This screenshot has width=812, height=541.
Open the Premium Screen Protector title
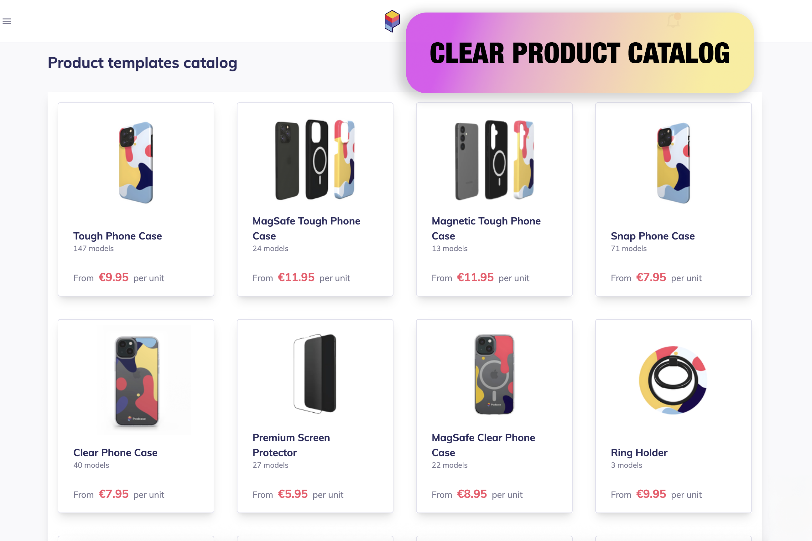click(x=291, y=445)
